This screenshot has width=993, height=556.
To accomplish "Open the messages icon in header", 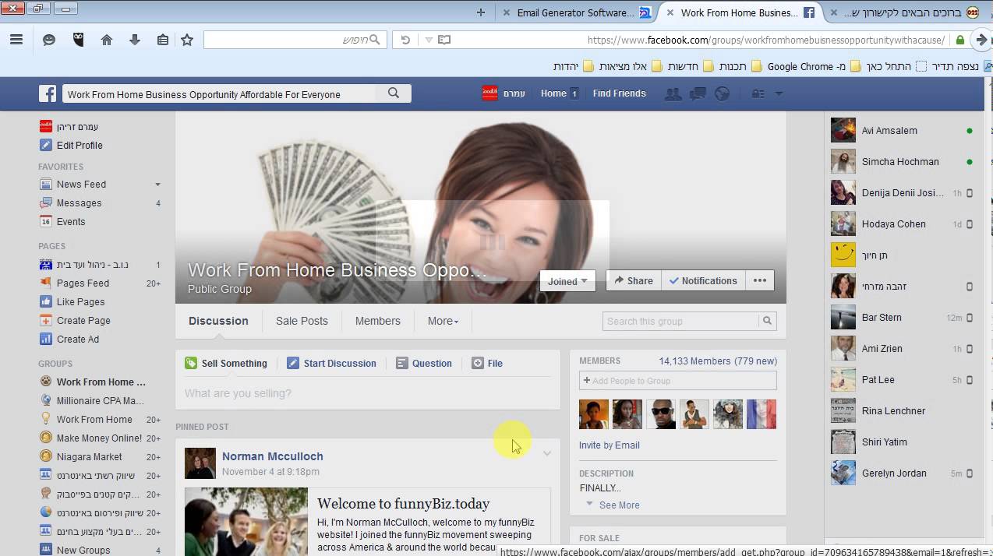I will tap(698, 93).
